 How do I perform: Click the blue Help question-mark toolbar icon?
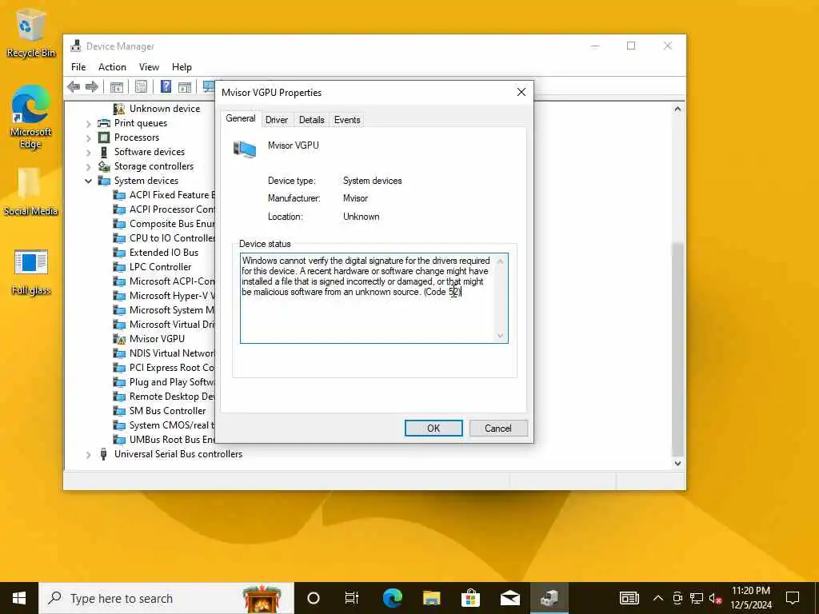tap(166, 86)
